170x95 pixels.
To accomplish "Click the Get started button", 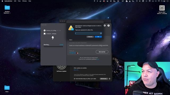I will [x=102, y=52].
